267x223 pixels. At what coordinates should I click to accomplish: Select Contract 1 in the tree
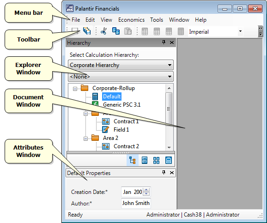coord(126,121)
